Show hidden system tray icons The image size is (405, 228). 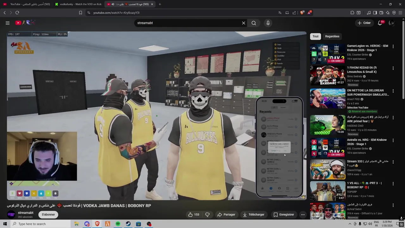click(350, 224)
